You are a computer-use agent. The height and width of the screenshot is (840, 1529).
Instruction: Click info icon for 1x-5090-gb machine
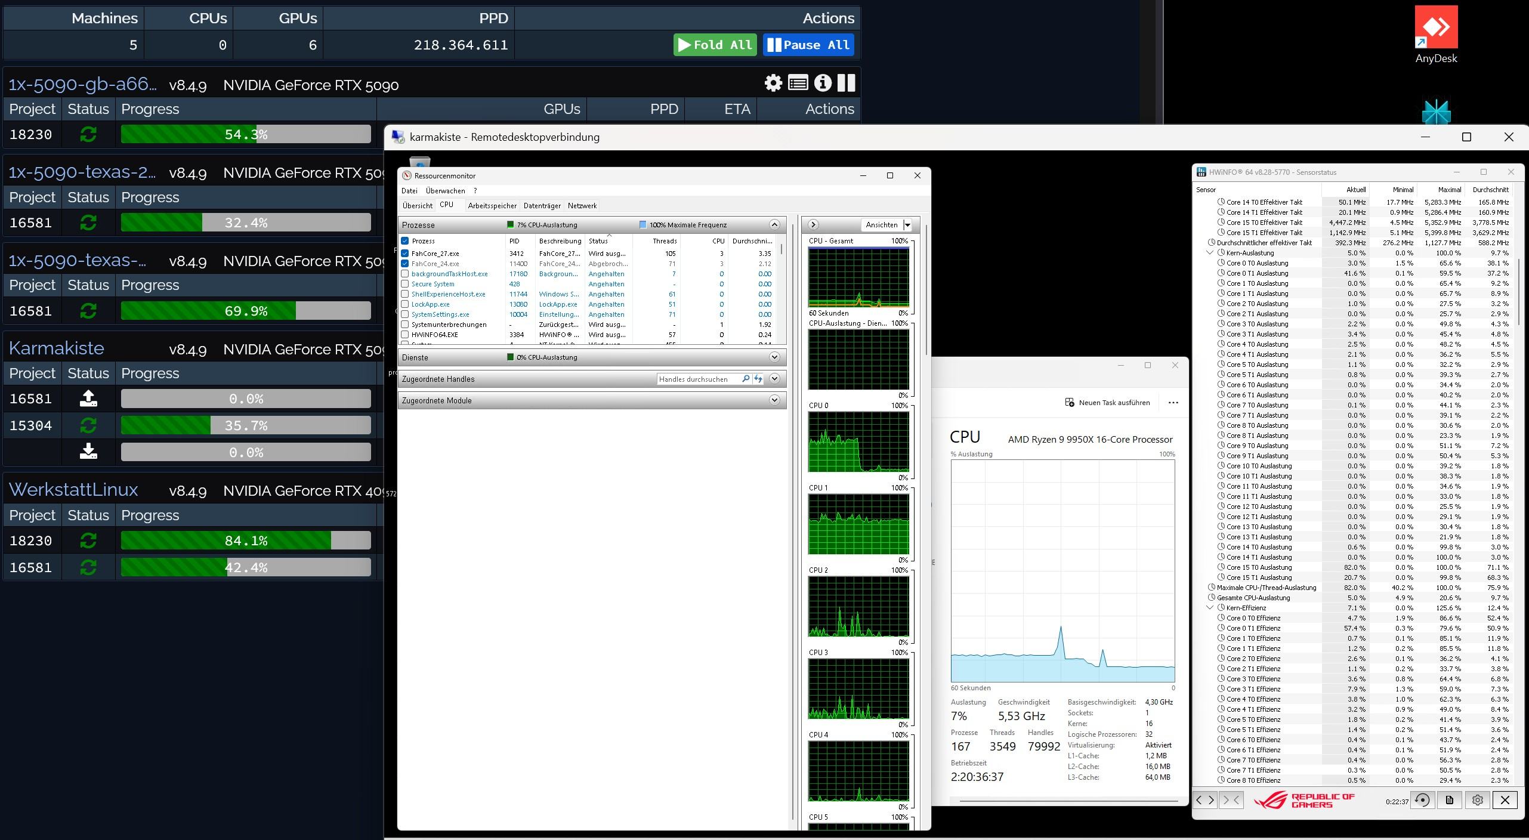tap(823, 83)
